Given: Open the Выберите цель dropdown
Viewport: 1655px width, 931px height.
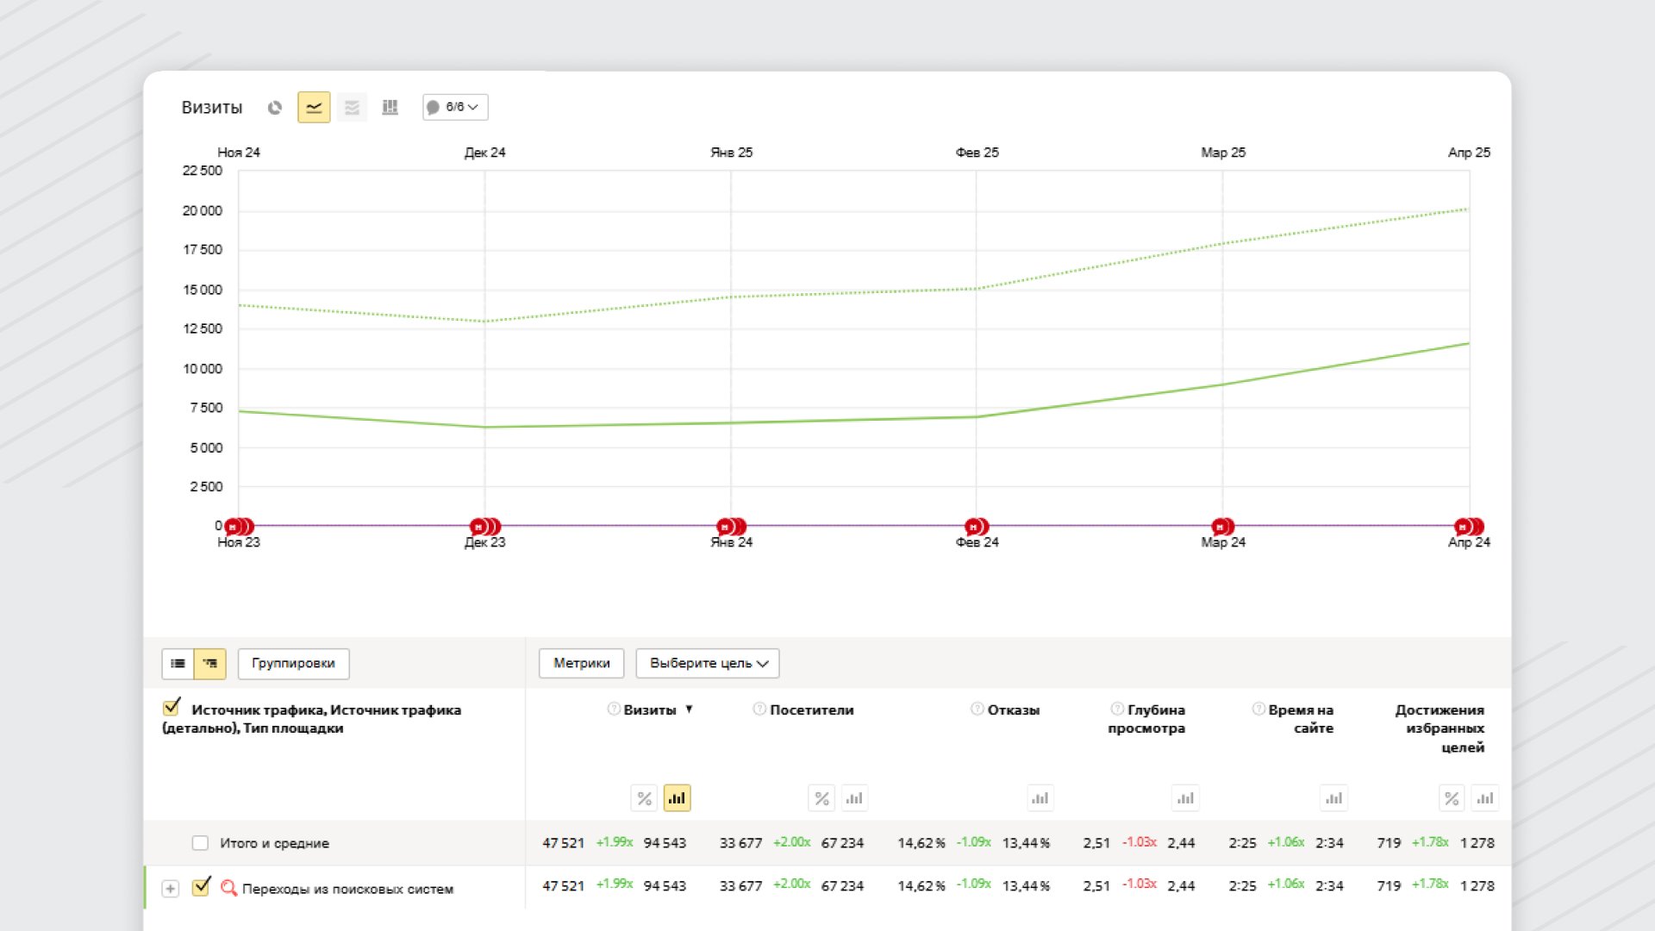Looking at the screenshot, I should tap(708, 664).
